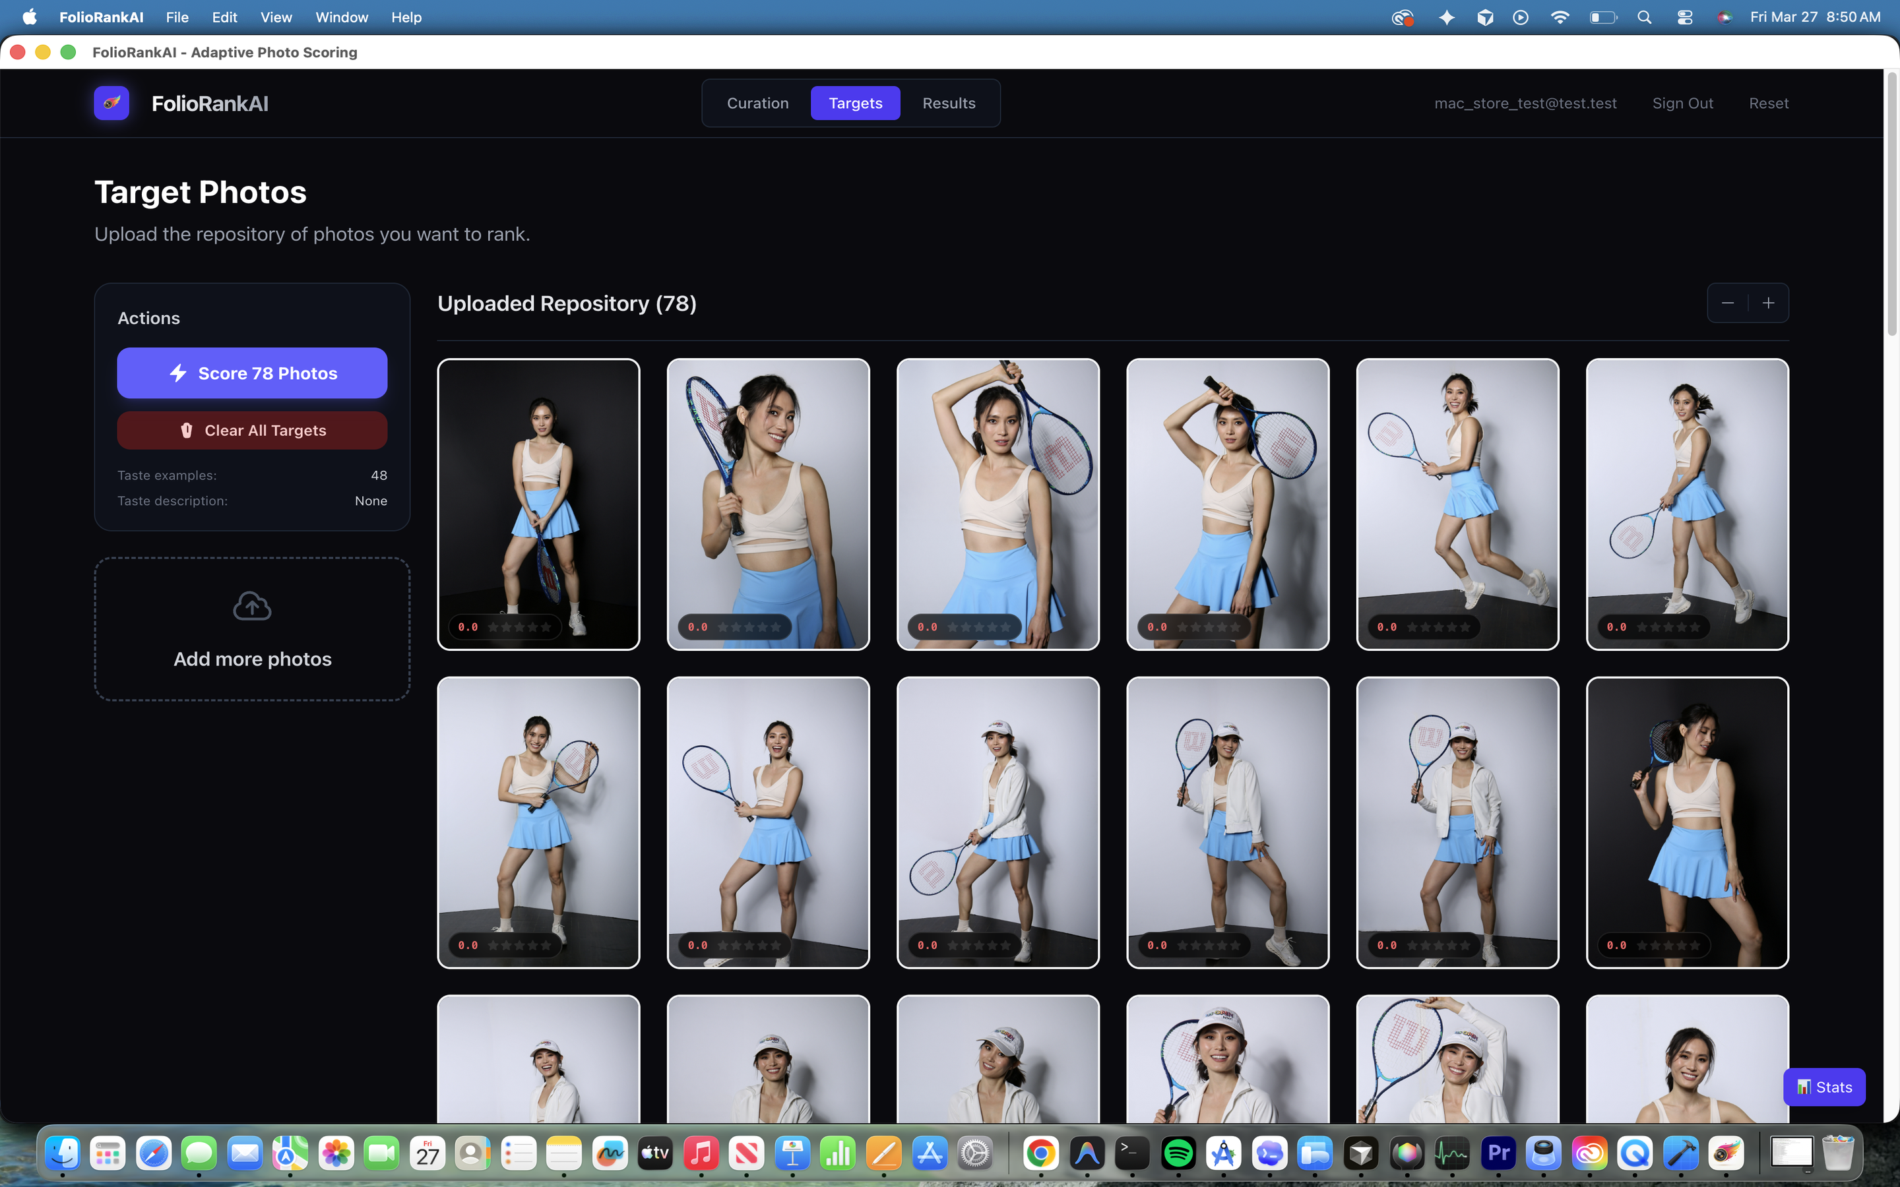Open Google Chrome in the dock
1900x1187 pixels.
coord(1041,1153)
